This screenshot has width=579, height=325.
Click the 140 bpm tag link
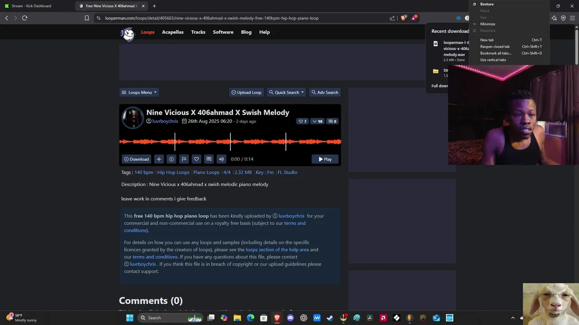(x=144, y=172)
